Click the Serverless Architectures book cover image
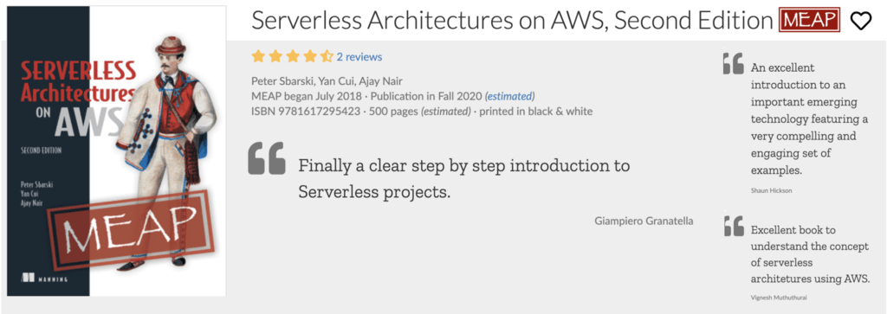The width and height of the screenshot is (887, 314). [117, 151]
